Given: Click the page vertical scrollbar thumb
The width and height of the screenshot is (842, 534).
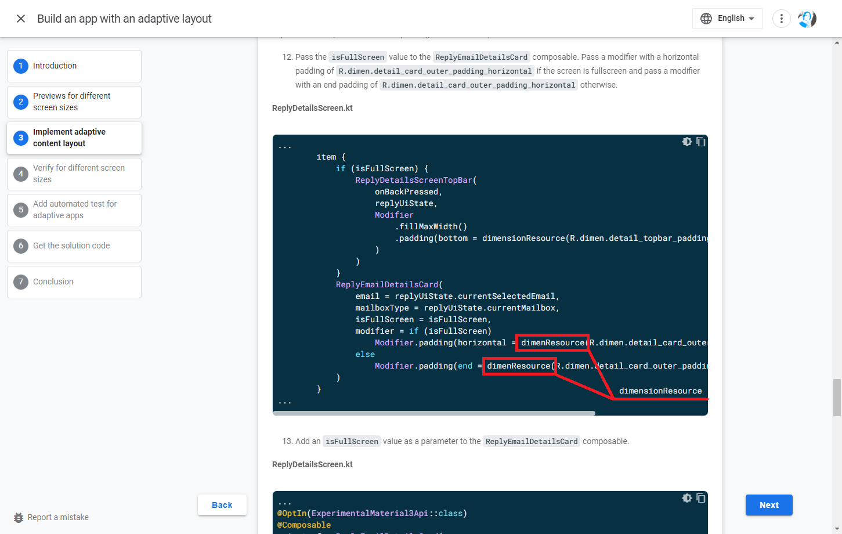Looking at the screenshot, I should point(837,398).
